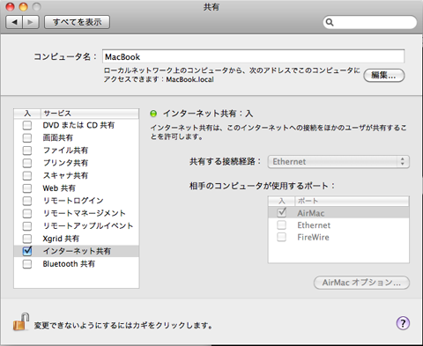Select リモートアップルイベント service row
The image size is (423, 346).
point(77,226)
